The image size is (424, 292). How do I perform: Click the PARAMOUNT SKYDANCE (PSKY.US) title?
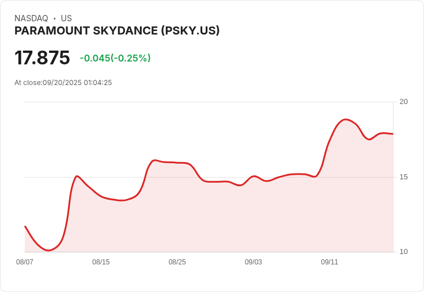[117, 31]
